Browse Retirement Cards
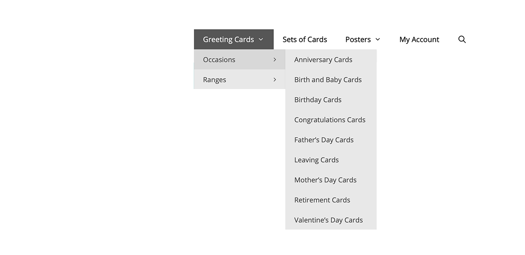525x255 pixels. [x=322, y=200]
